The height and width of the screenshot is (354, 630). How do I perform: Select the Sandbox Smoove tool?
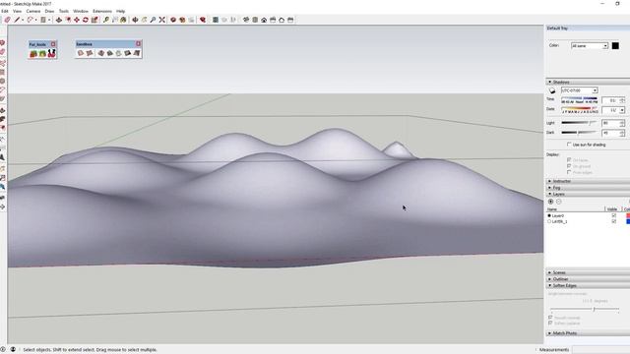click(100, 53)
